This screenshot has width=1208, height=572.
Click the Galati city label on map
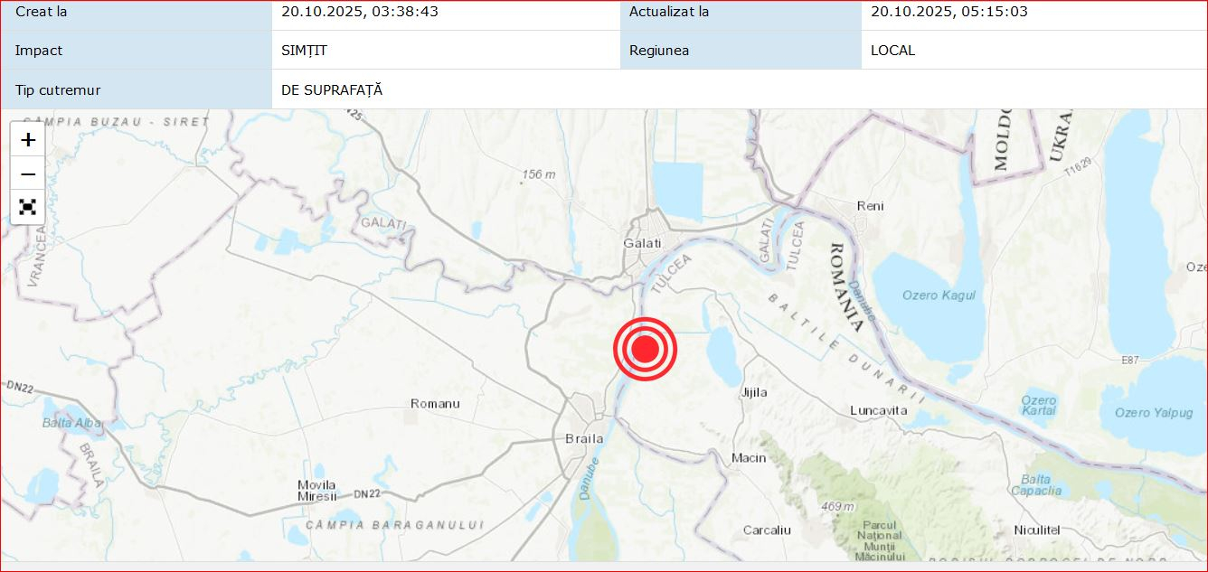pyautogui.click(x=642, y=243)
